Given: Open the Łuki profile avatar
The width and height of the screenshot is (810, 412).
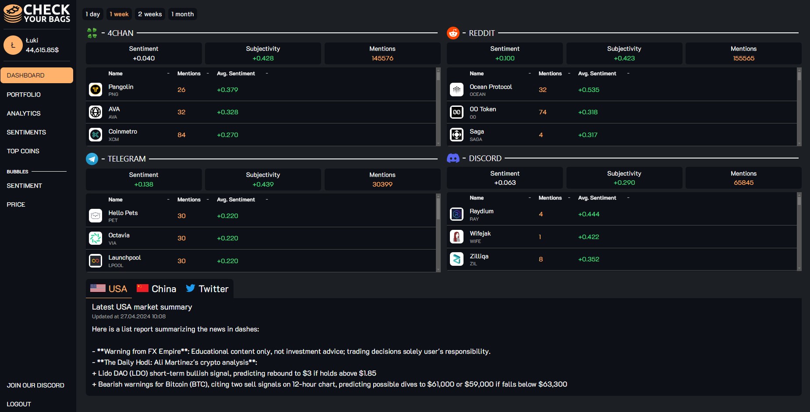Looking at the screenshot, I should 13,45.
